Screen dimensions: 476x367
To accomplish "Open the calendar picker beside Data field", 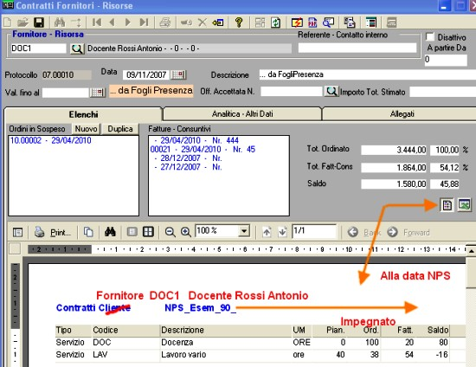I will pyautogui.click(x=178, y=74).
